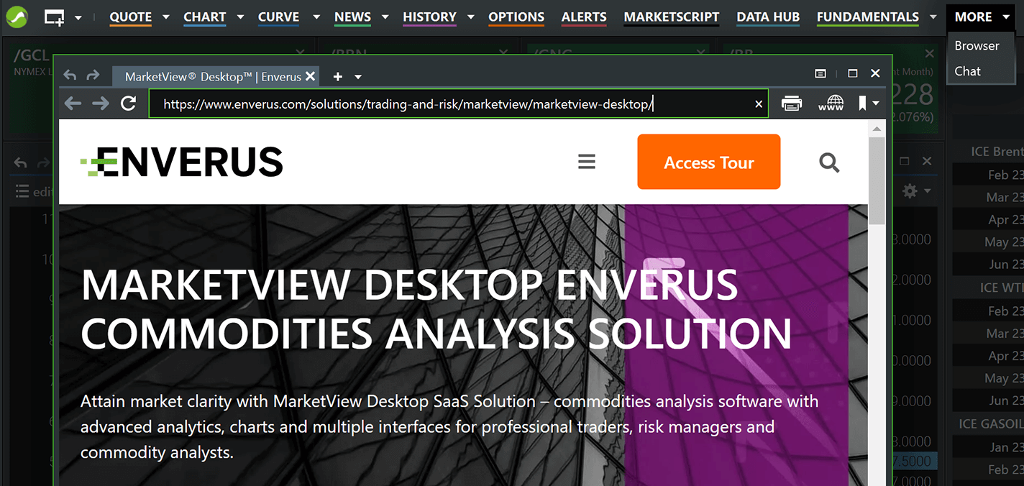Click the redo arrow in browser title bar
This screenshot has height=486, width=1024.
(x=93, y=75)
